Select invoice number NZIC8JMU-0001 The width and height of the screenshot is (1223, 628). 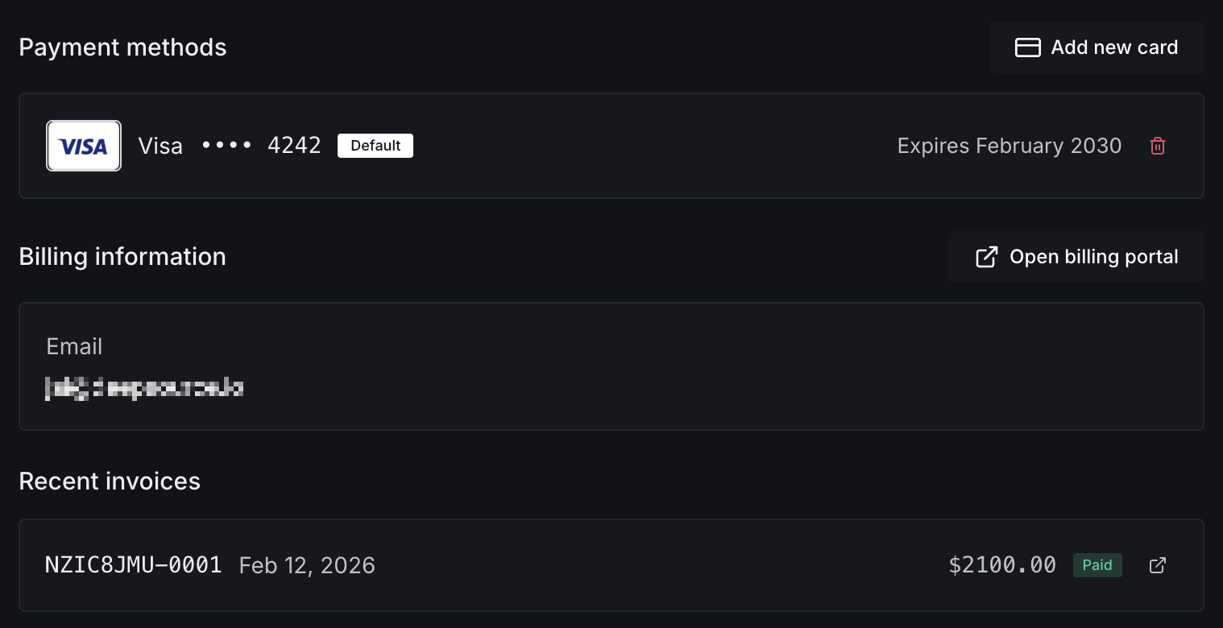tap(134, 565)
